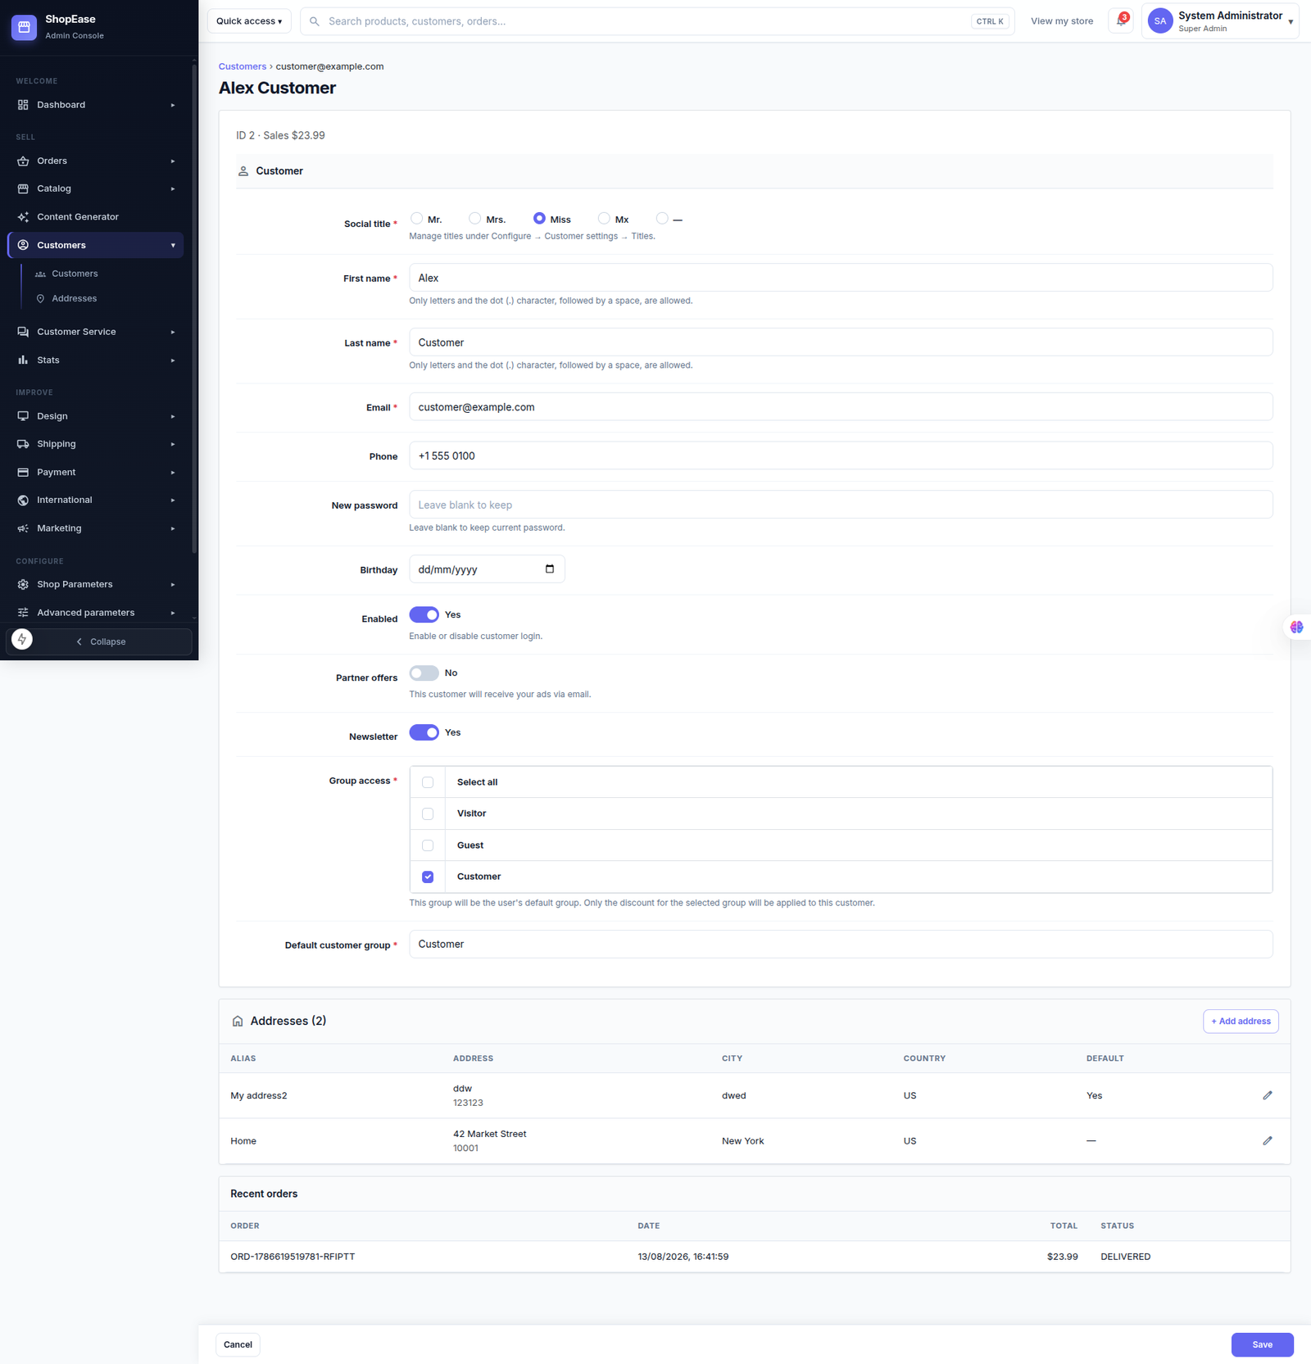Viewport: 1311px width, 1364px height.
Task: Open the birthday calendar picker icon
Action: [550, 569]
